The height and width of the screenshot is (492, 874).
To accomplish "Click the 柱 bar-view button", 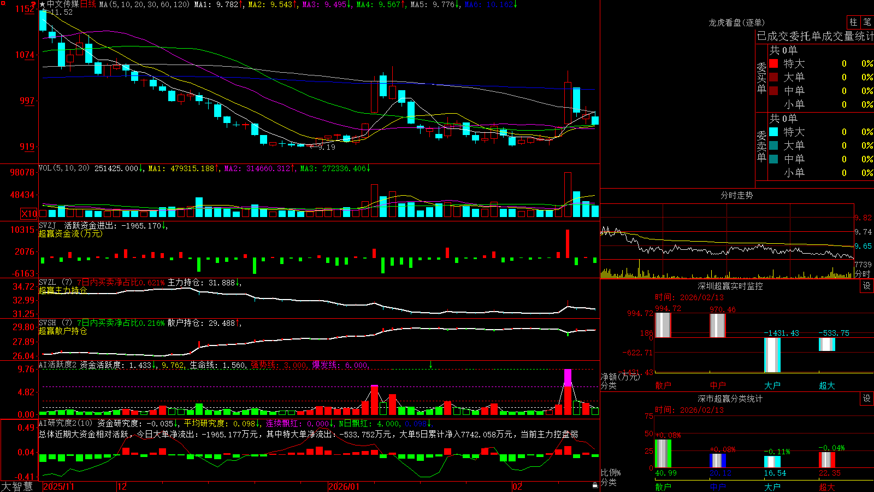I will click(x=853, y=22).
